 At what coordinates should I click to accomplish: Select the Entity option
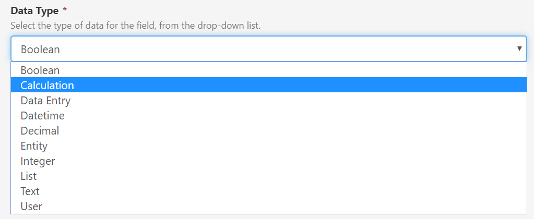[34, 146]
